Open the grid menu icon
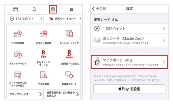Screen dimensions: 173x104 72,9
